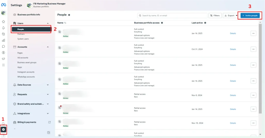Open Pages under Accounts

pos(20,53)
